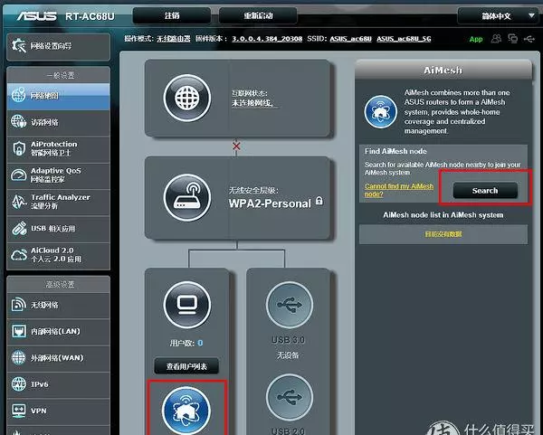
Task: Click the lock icon beside WPA2-Personal
Action: coord(319,201)
